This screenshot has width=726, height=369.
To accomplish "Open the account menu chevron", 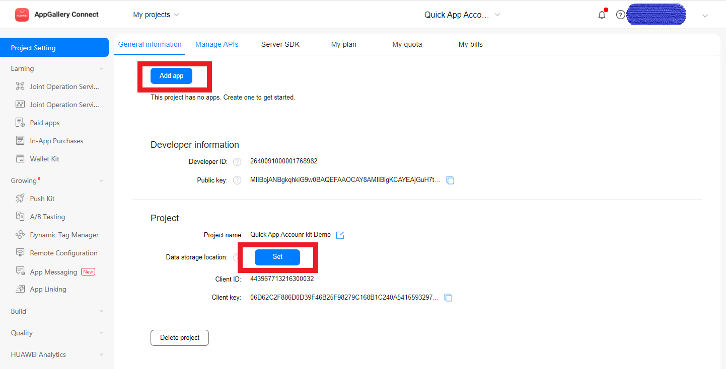I will pos(705,16).
